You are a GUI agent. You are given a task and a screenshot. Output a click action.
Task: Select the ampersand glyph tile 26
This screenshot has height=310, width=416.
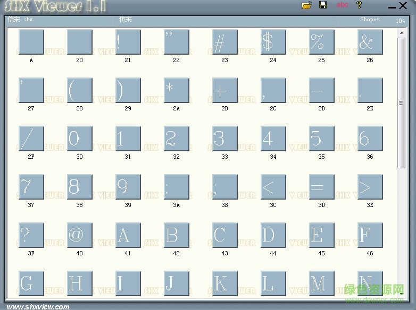tap(370, 42)
